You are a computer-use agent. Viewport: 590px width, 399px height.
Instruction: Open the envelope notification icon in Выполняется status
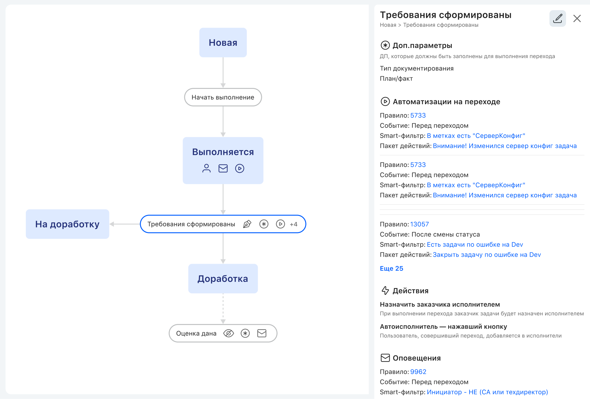(x=223, y=168)
